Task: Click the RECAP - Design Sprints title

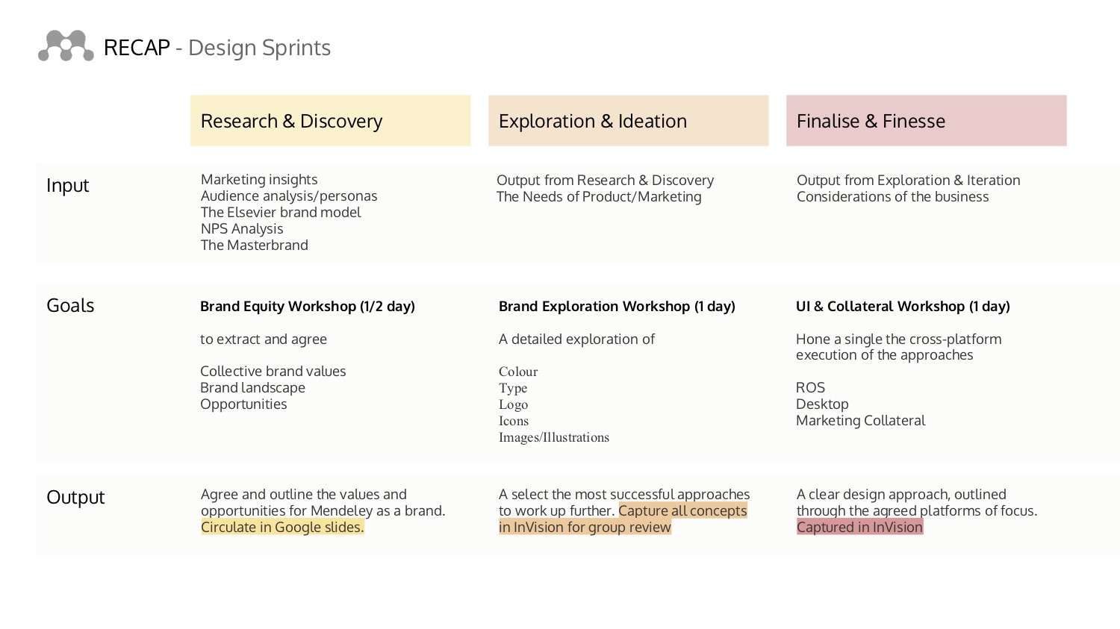Action: (217, 48)
